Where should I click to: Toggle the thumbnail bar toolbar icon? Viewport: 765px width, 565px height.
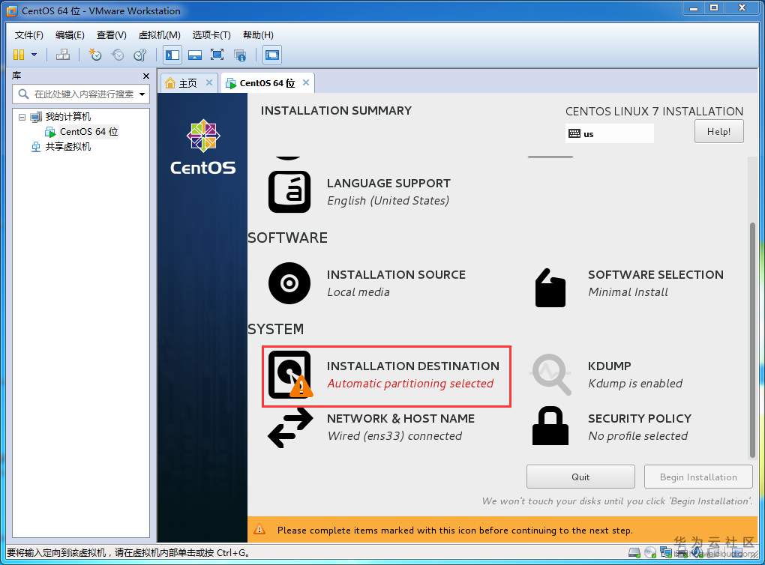pyautogui.click(x=195, y=55)
